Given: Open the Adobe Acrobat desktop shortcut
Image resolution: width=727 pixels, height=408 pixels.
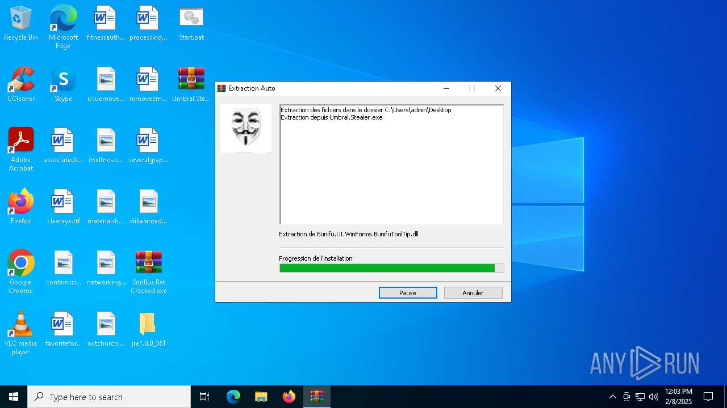Looking at the screenshot, I should click(21, 150).
